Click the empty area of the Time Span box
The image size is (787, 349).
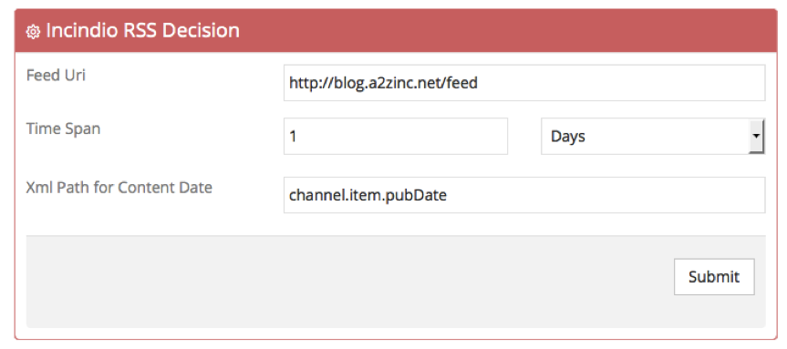click(401, 137)
